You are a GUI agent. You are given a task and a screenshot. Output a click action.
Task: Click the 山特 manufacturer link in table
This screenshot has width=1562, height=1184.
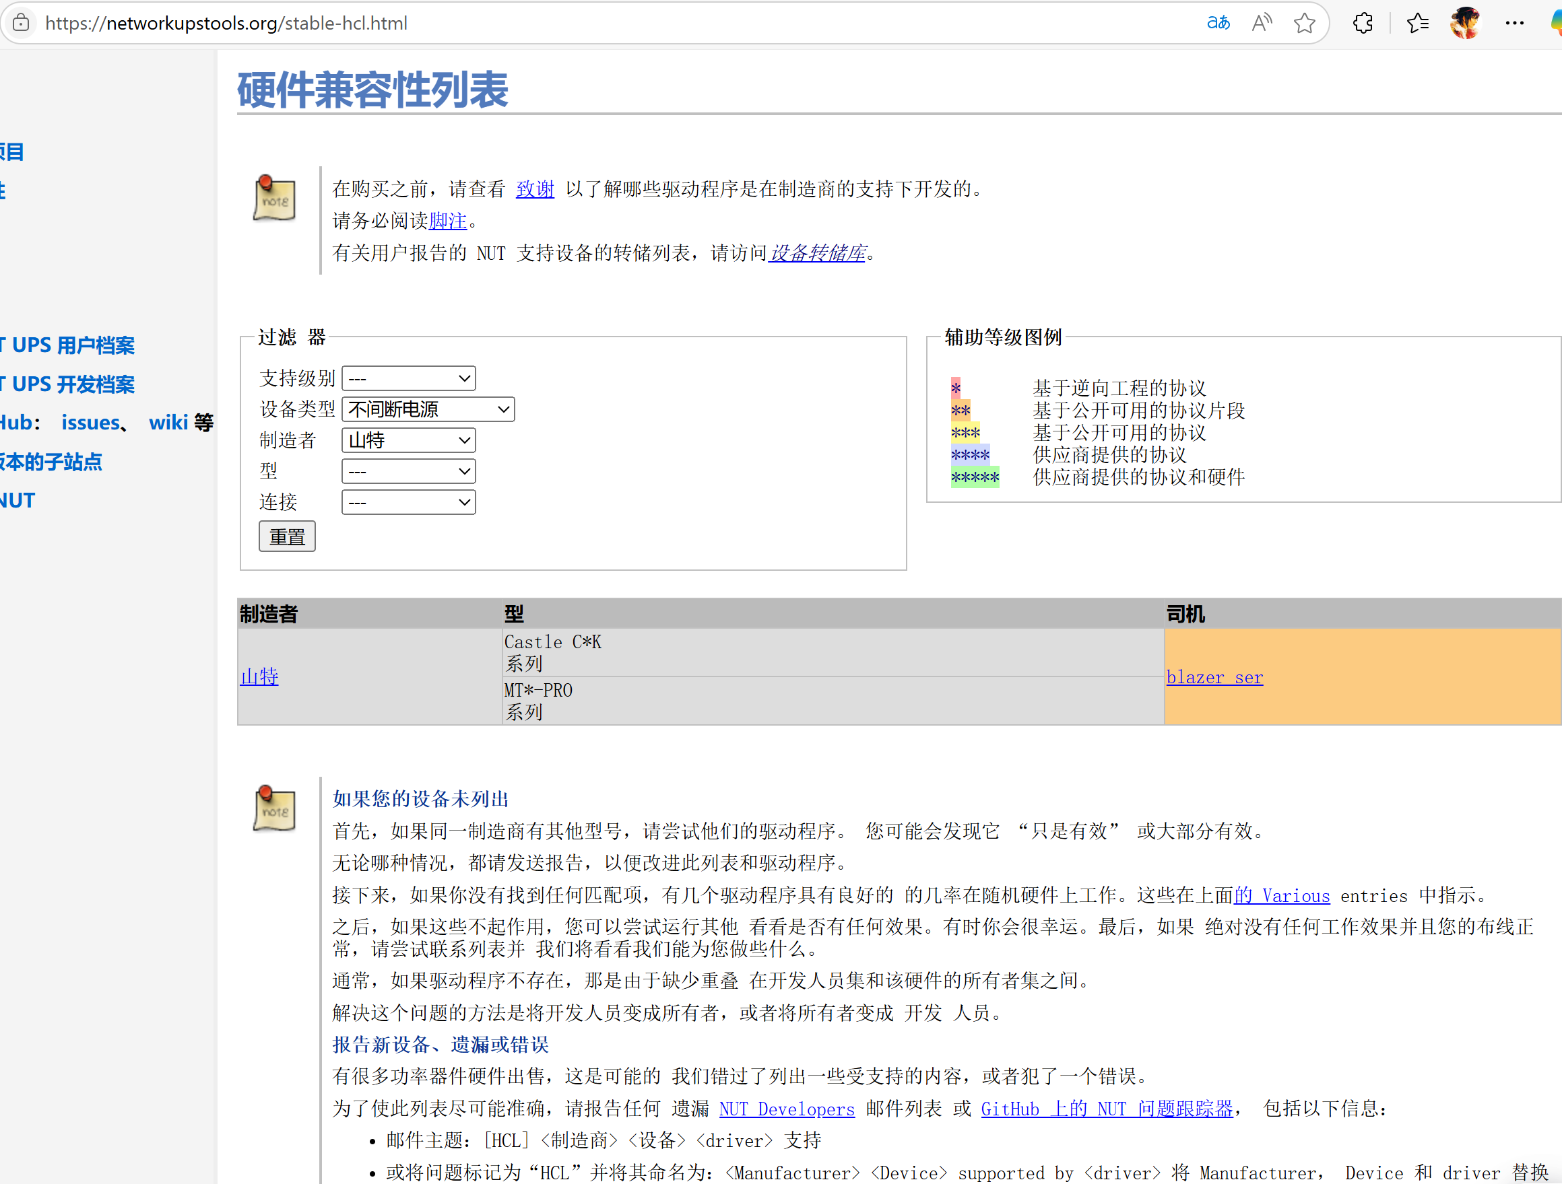(x=259, y=676)
